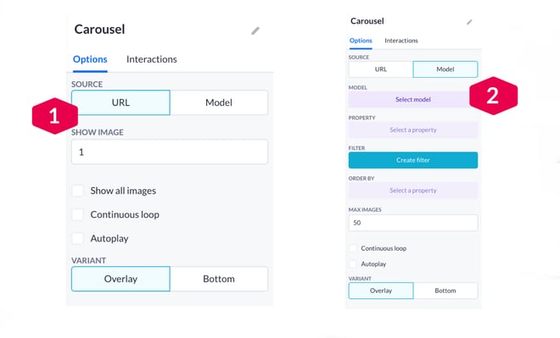Click the Max Images field showing 50
Image resolution: width=560 pixels, height=338 pixels.
coord(413,223)
